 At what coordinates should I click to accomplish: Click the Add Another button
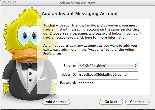(x=56, y=102)
